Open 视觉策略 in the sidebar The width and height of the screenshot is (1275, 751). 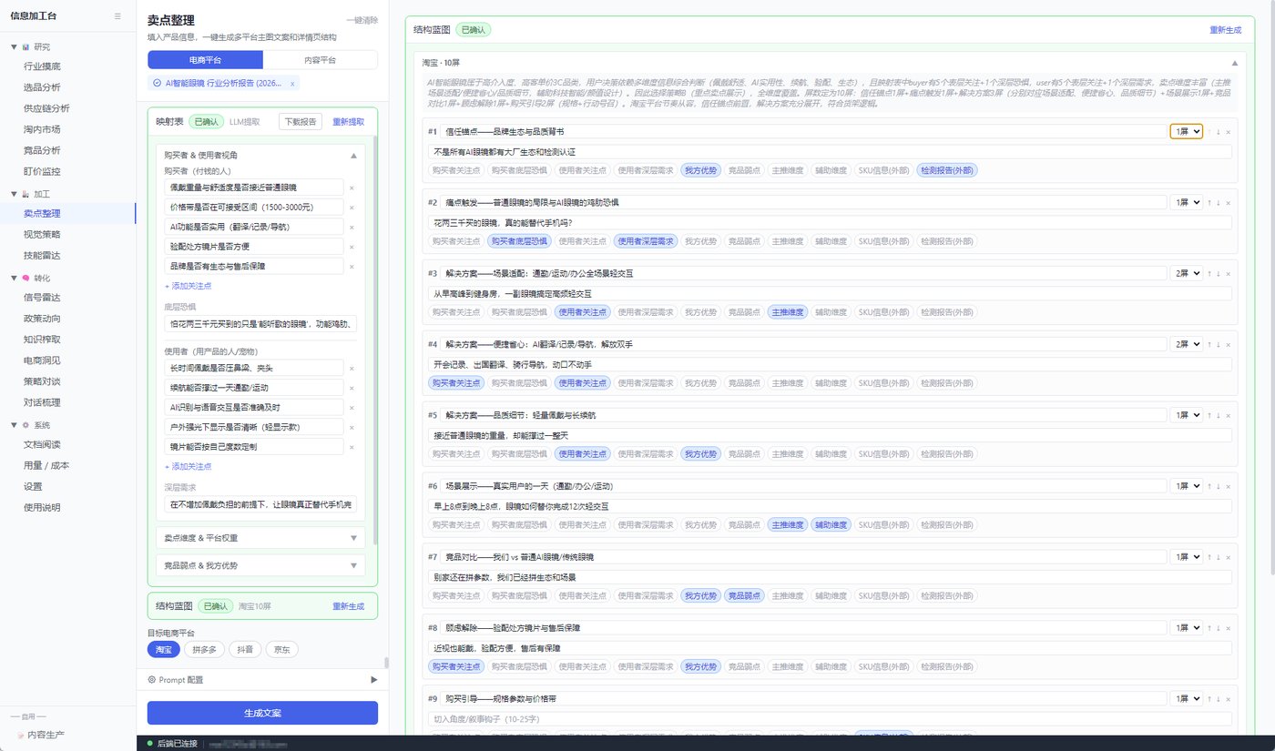point(43,234)
